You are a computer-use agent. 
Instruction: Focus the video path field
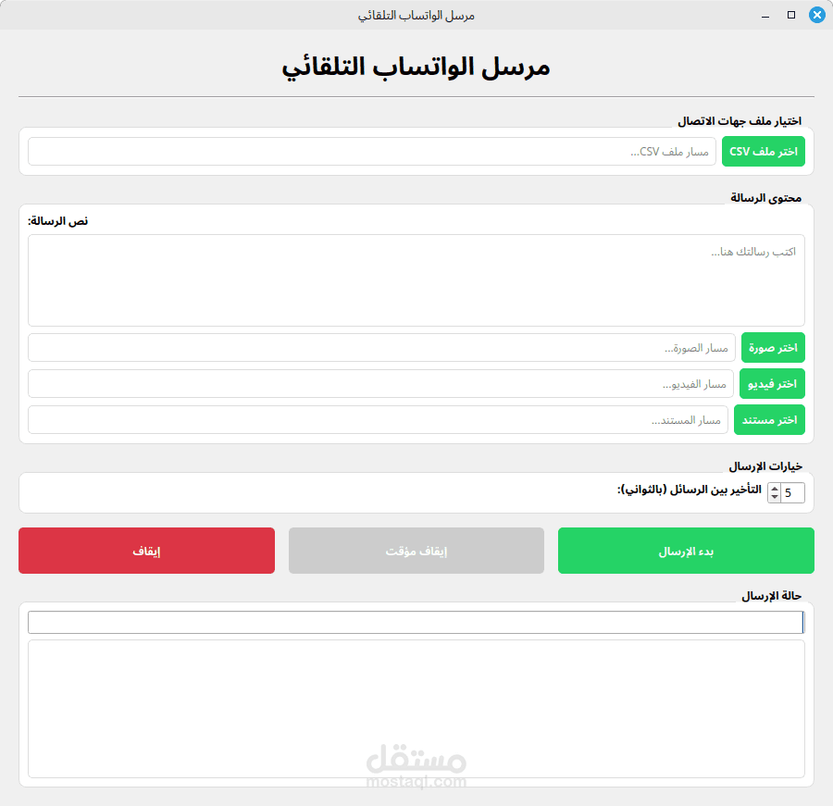click(x=380, y=384)
